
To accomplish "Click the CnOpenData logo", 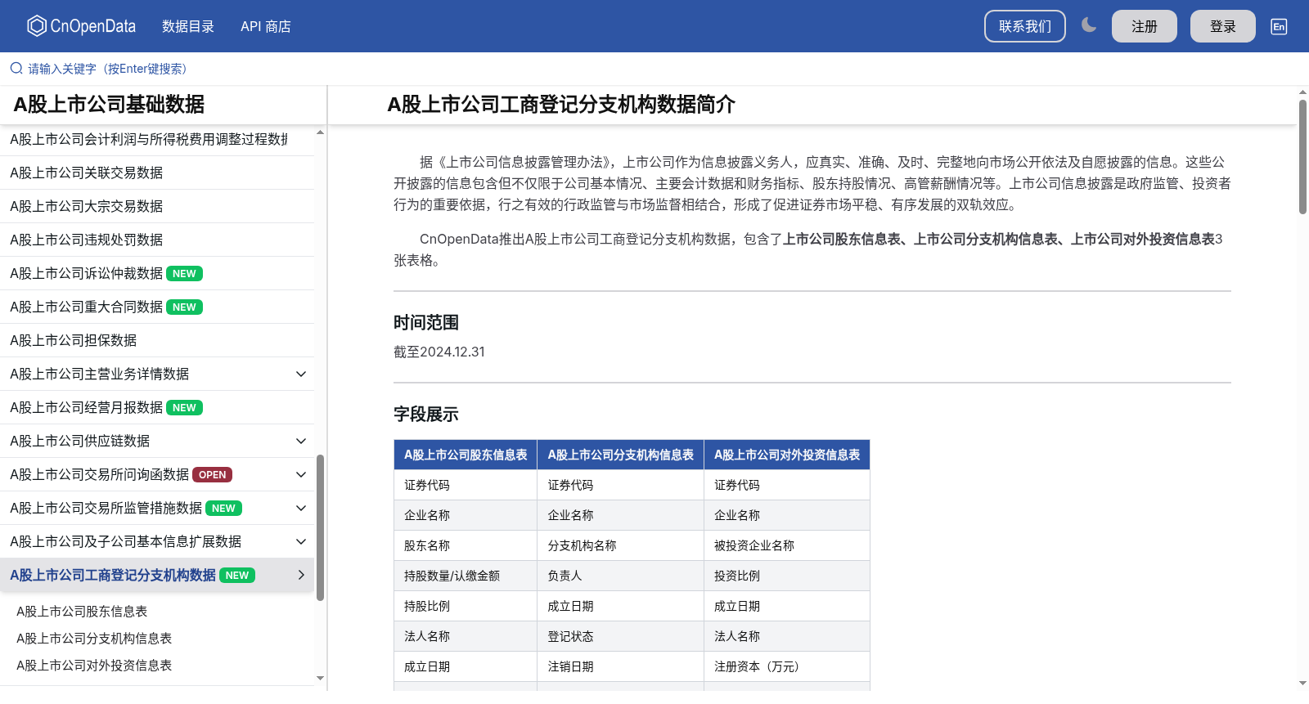I will (x=81, y=26).
